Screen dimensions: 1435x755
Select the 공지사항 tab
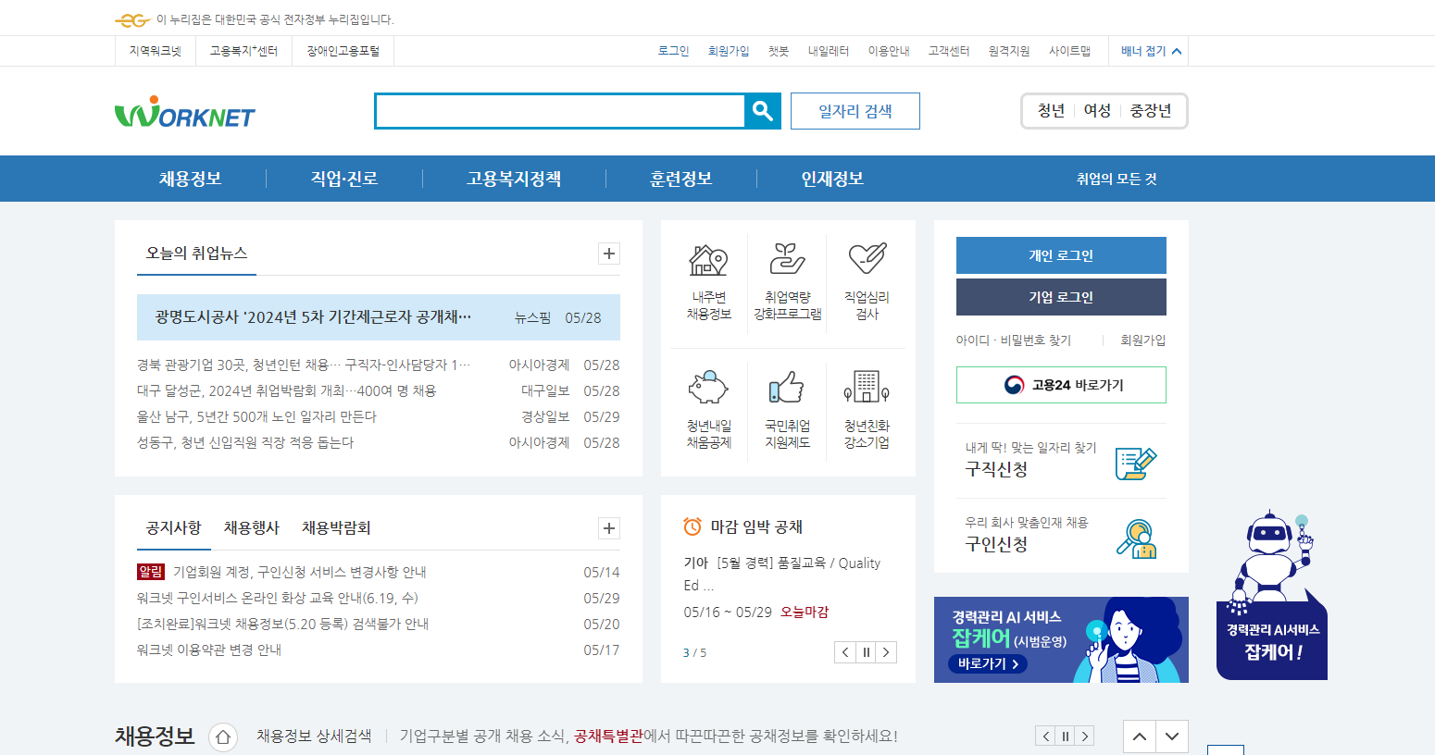click(173, 527)
